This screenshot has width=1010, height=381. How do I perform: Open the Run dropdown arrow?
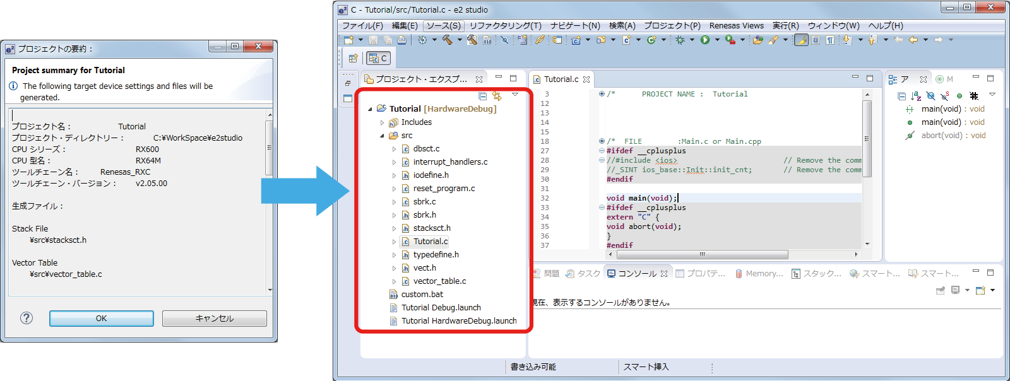[x=717, y=40]
